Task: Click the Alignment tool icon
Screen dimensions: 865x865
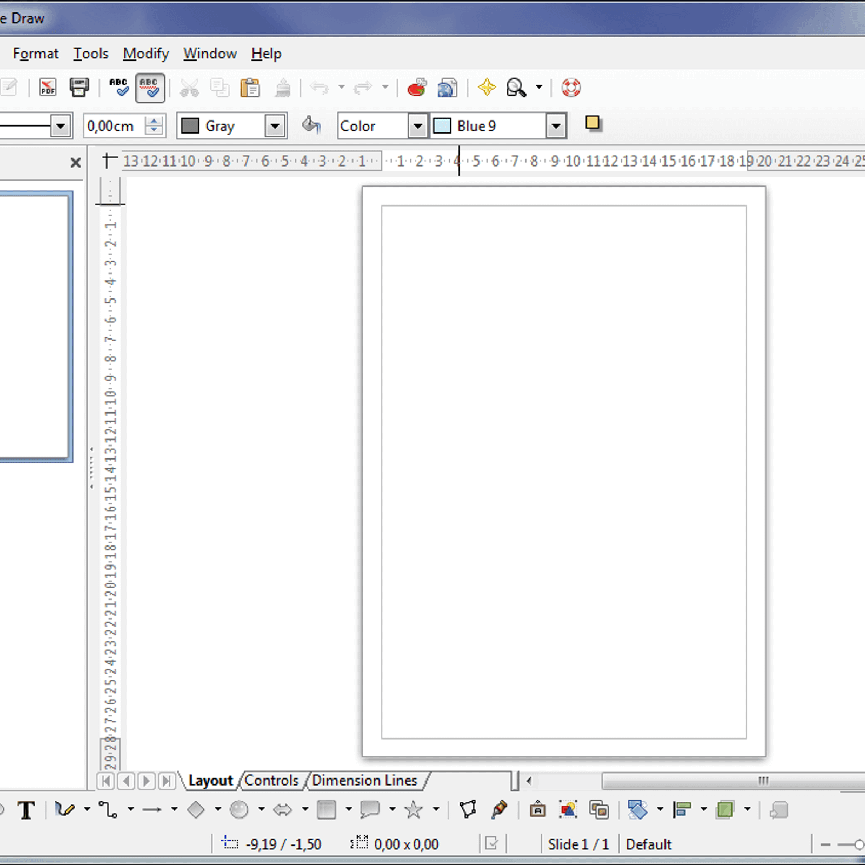Action: click(x=682, y=810)
